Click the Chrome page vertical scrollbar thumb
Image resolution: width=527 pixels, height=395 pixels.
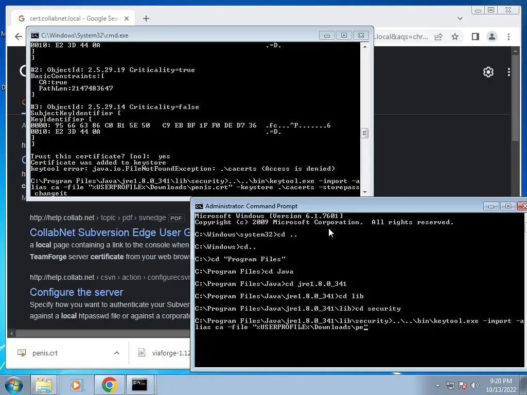(x=515, y=97)
